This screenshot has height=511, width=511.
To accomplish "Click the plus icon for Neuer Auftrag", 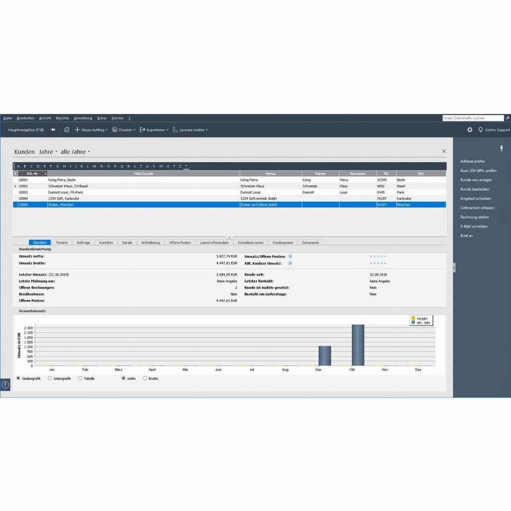I will coord(77,130).
